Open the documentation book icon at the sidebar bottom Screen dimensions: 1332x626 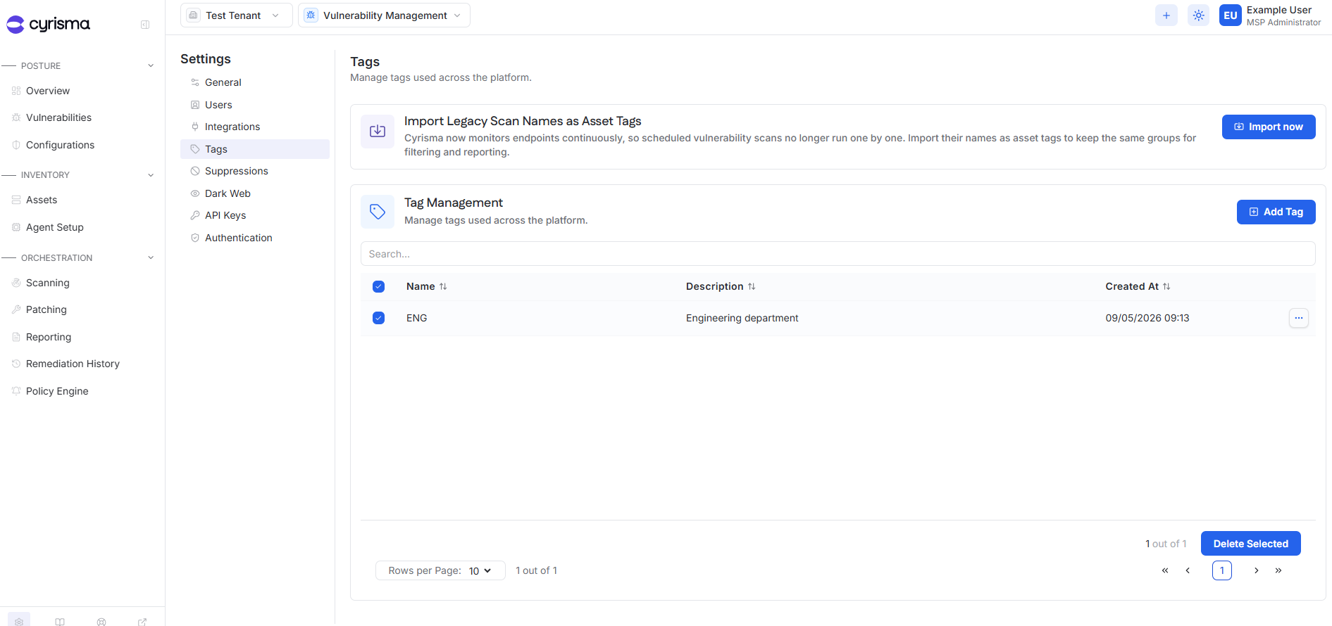point(60,622)
